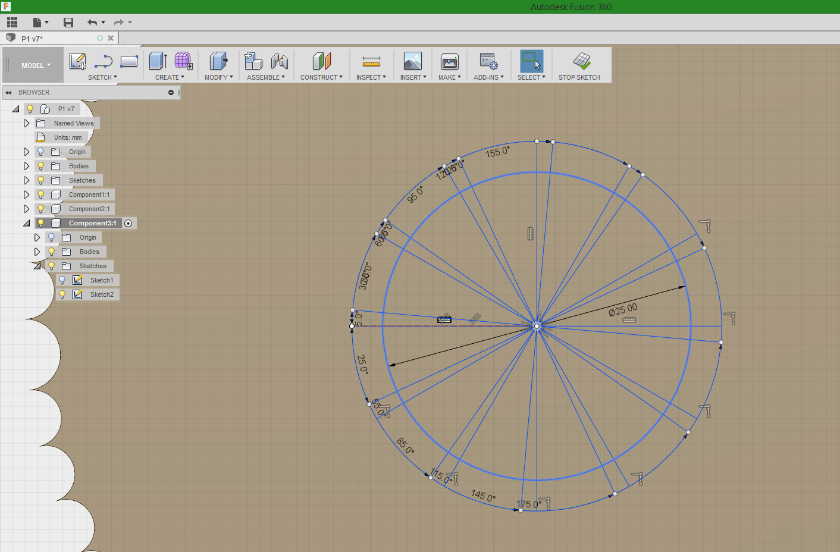Select the Press Pull modify icon
840x552 pixels.
tap(218, 61)
